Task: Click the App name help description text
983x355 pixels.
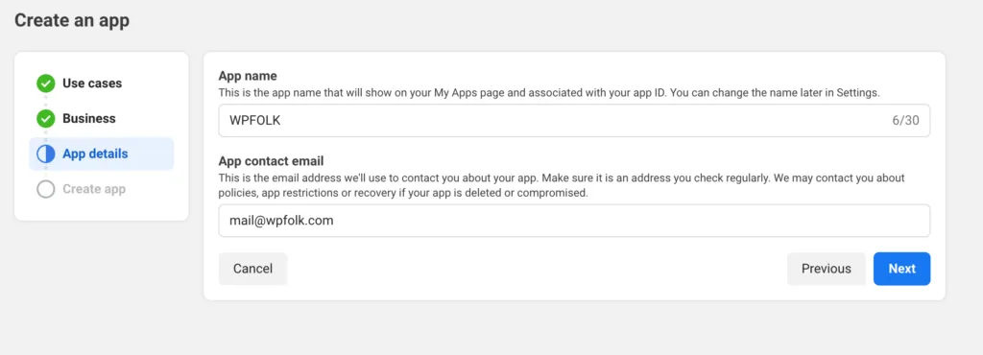Action: [x=549, y=93]
